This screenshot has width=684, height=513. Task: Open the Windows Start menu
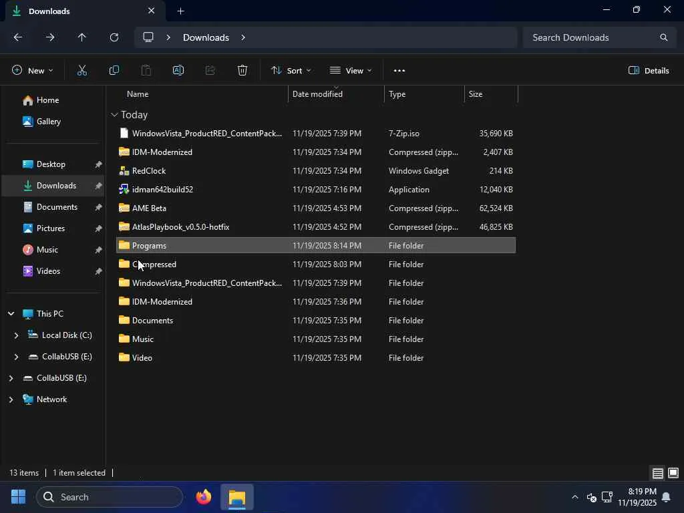(18, 497)
